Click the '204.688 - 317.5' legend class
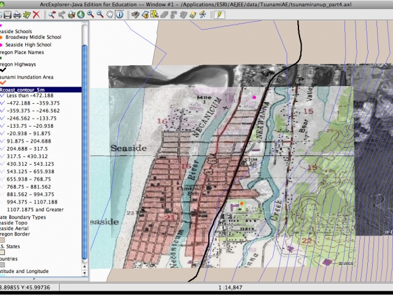Image resolution: width=393 pixels, height=295 pixels. 27,149
